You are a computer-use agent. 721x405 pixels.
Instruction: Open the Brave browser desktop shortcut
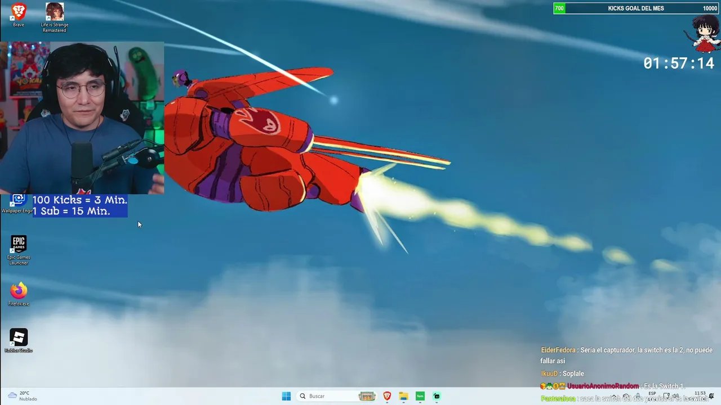pyautogui.click(x=19, y=15)
